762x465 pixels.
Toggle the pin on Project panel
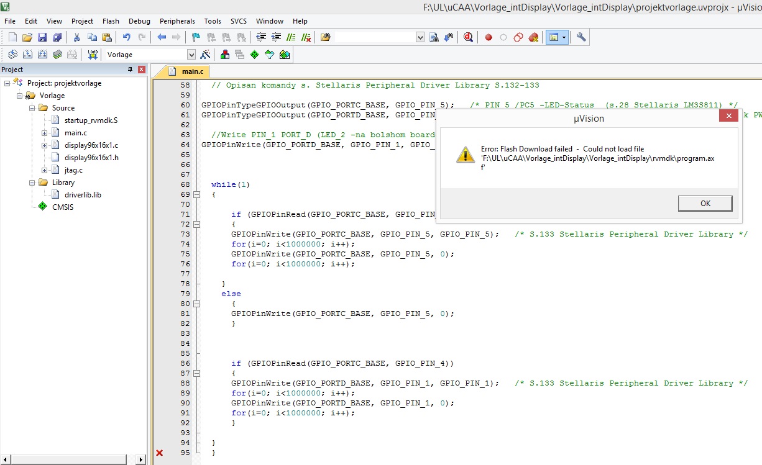130,70
